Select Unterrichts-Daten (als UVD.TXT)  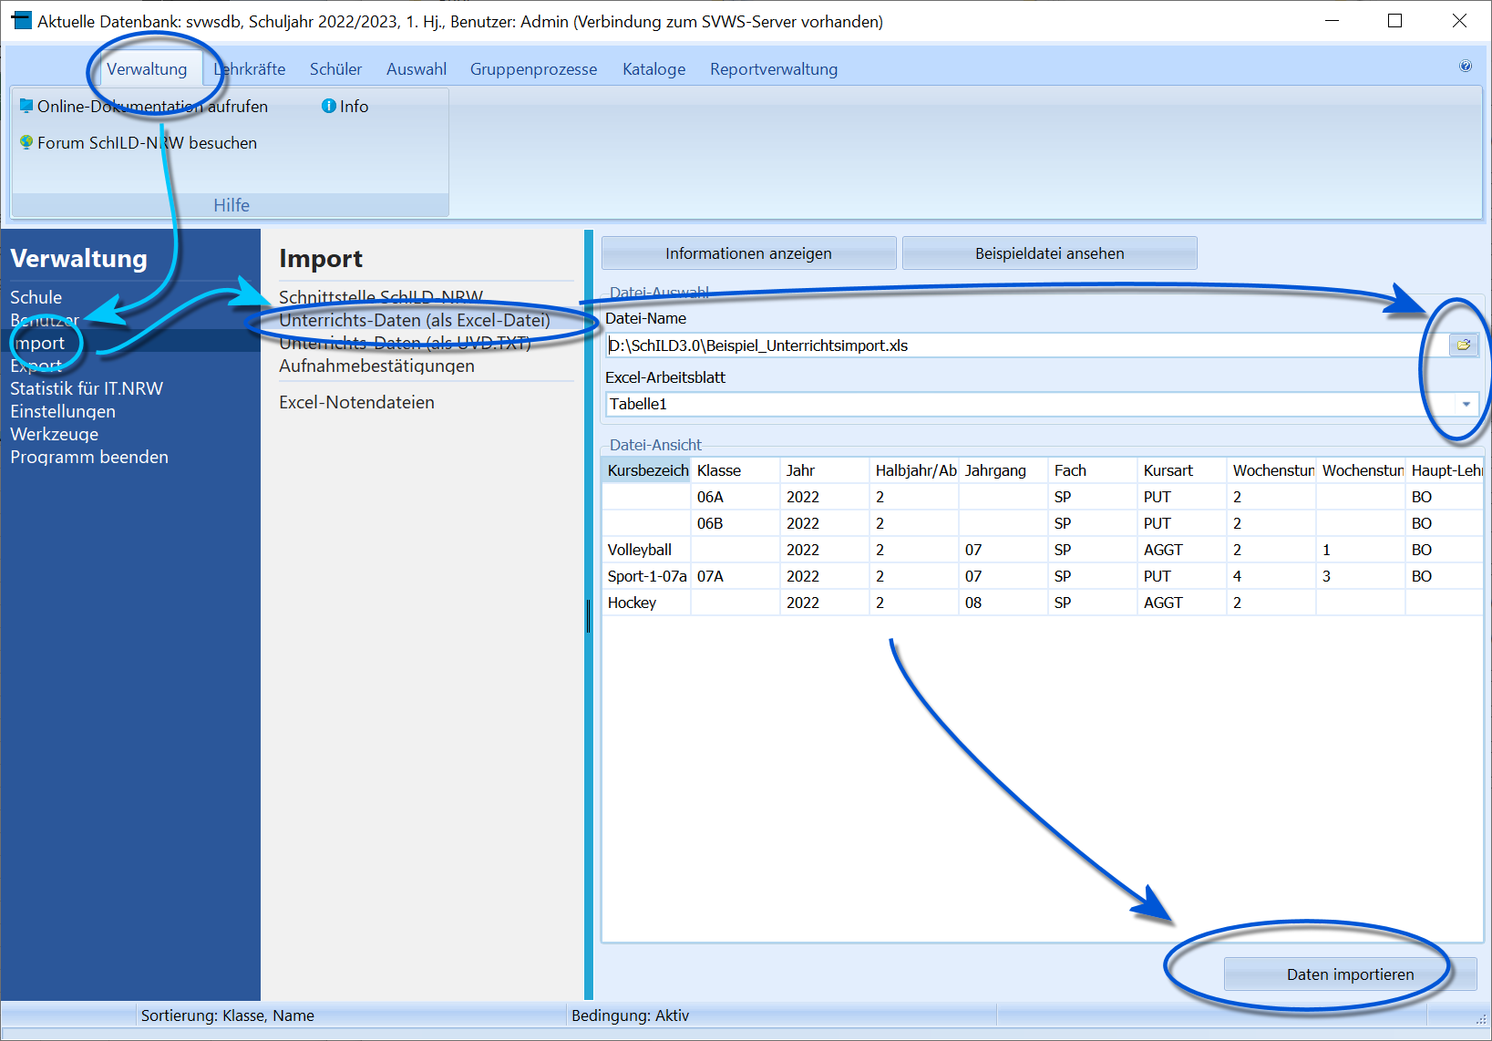click(x=405, y=343)
